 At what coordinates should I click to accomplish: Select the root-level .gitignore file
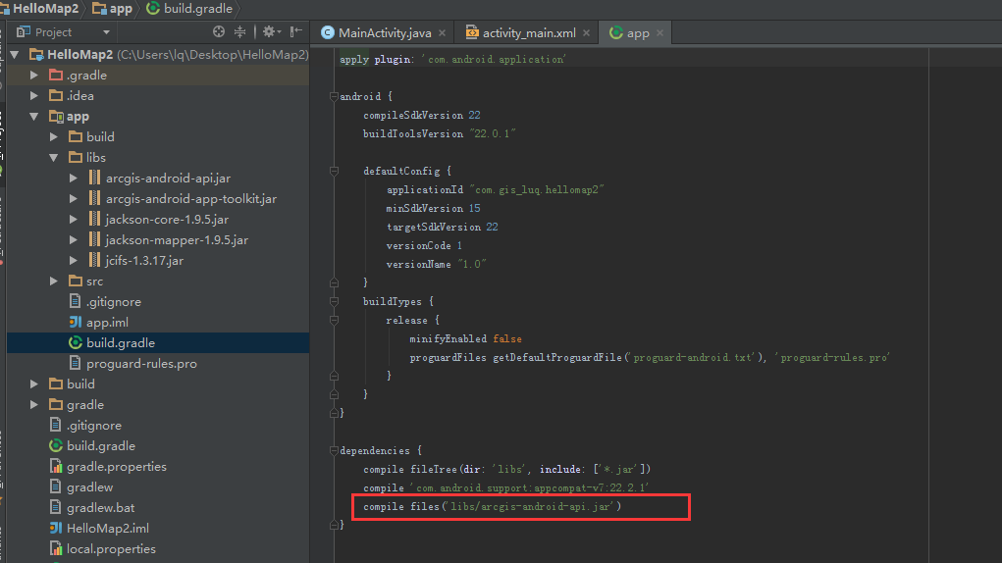click(x=94, y=425)
